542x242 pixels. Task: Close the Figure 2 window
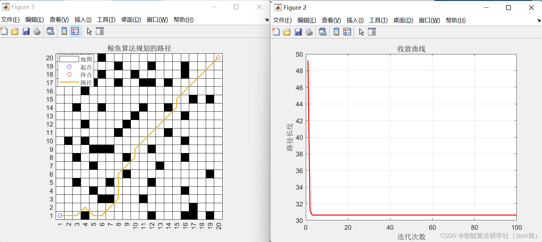pyautogui.click(x=531, y=7)
